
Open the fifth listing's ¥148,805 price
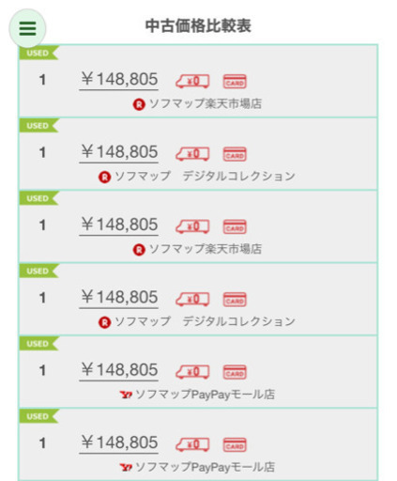pos(119,370)
